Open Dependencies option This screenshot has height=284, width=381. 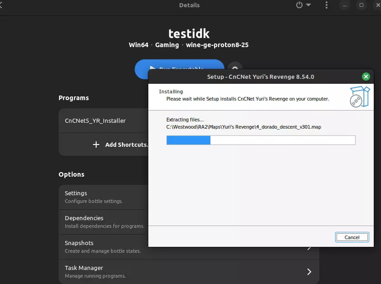(x=103, y=222)
